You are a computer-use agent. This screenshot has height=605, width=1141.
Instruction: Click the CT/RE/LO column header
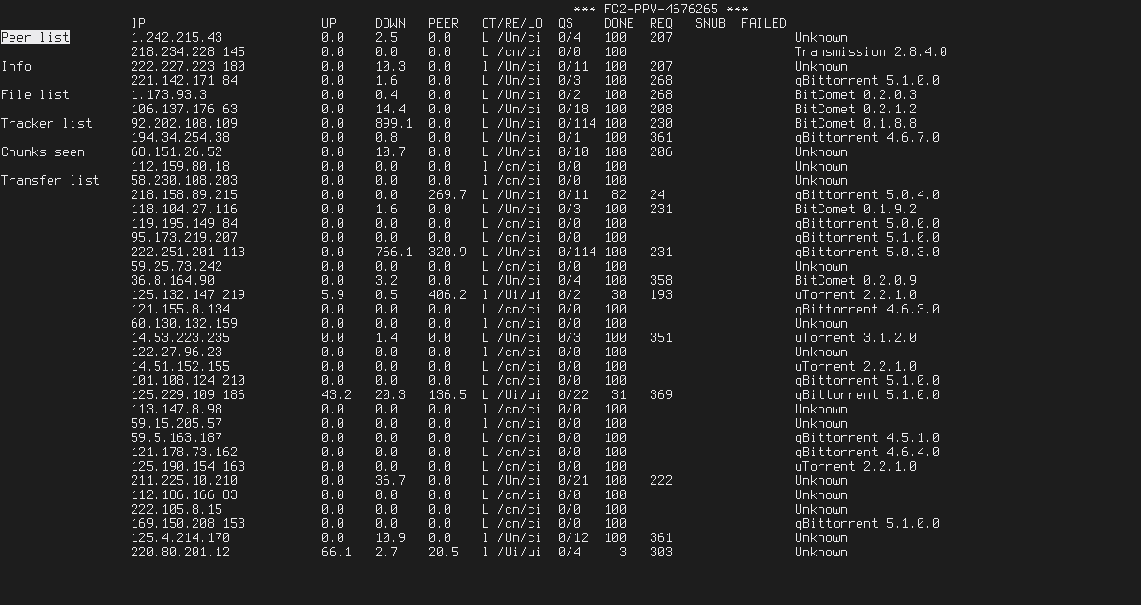tap(512, 23)
